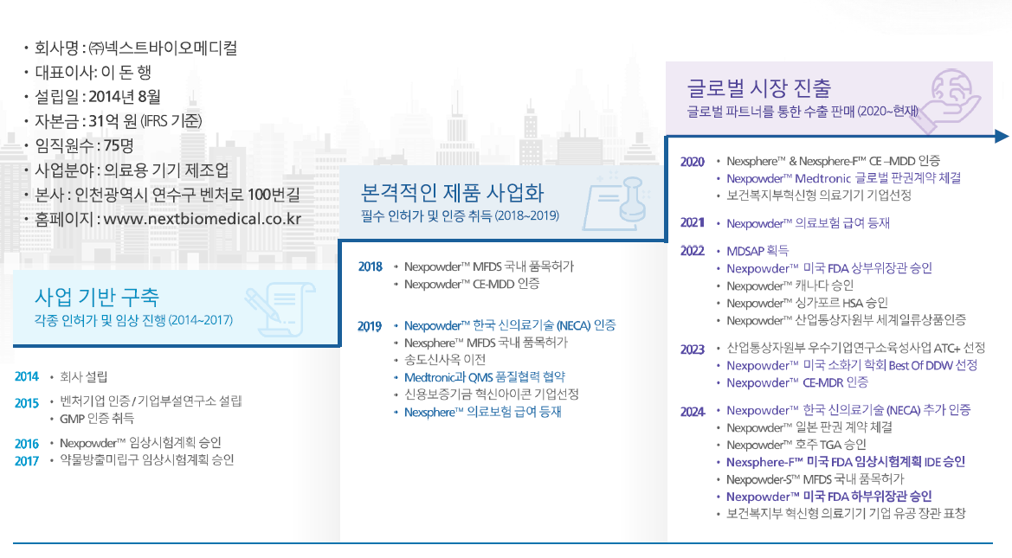Image resolution: width=1012 pixels, height=558 pixels.
Task: Click the entry Nexpowder 캐나다 승인
Action: pos(790,285)
